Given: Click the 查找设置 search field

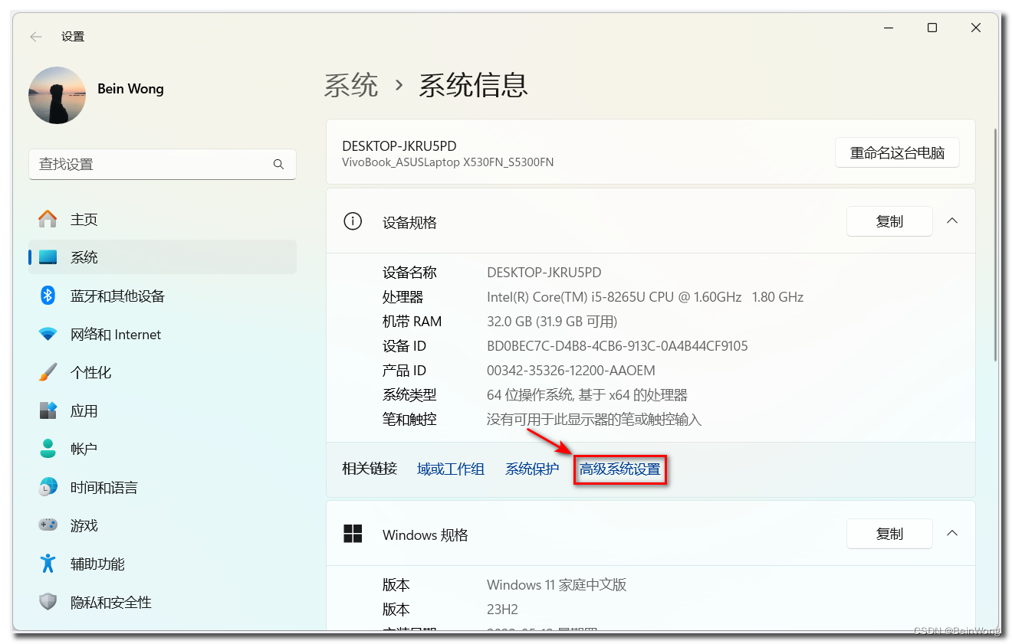Looking at the screenshot, I should pos(163,165).
